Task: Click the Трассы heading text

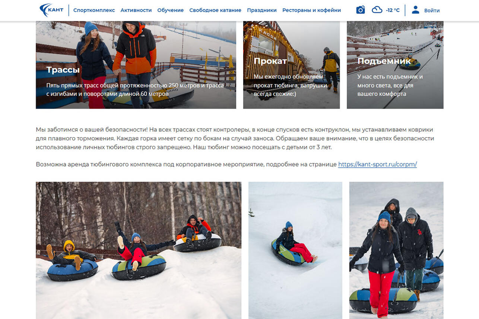Action: [63, 70]
